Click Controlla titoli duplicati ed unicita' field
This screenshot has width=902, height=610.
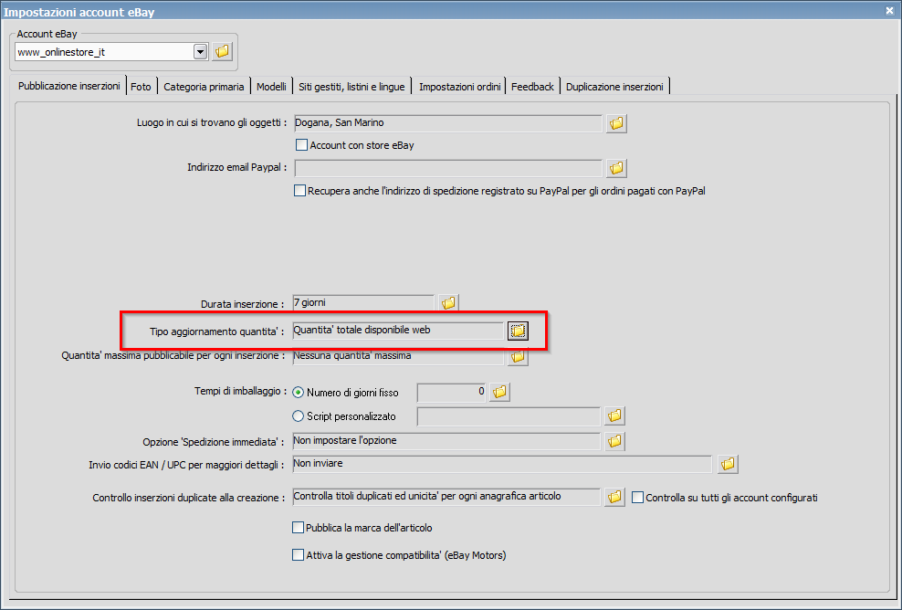[x=446, y=497]
